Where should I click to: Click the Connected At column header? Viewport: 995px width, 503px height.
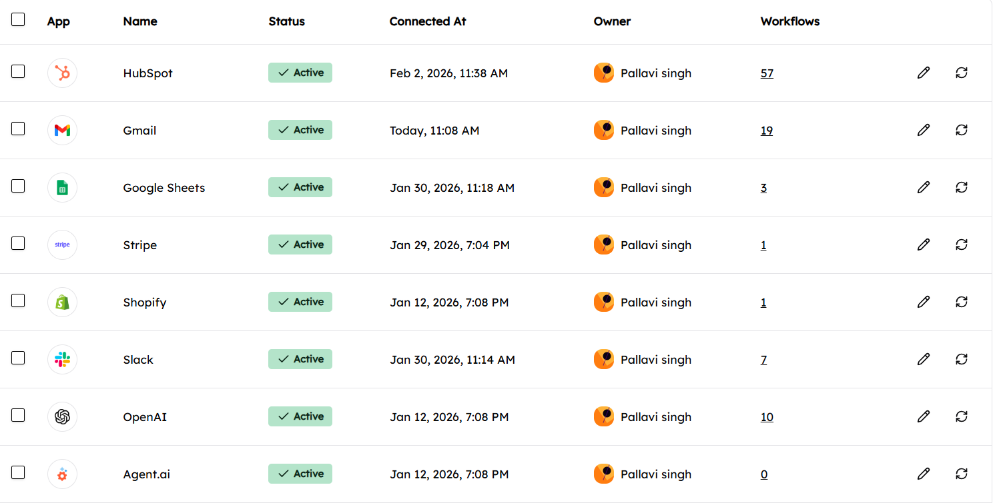tap(427, 21)
